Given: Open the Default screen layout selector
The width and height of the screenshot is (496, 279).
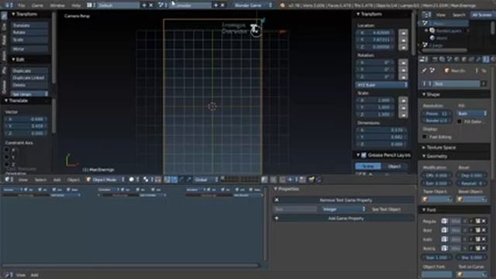Looking at the screenshot, I should click(x=118, y=5).
